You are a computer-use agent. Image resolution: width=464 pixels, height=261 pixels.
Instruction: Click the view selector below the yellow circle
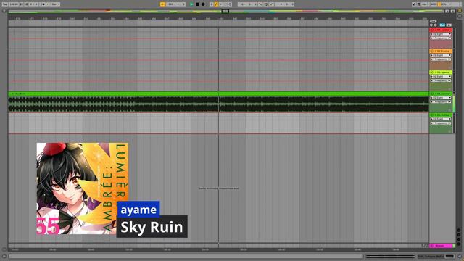coord(460,16)
